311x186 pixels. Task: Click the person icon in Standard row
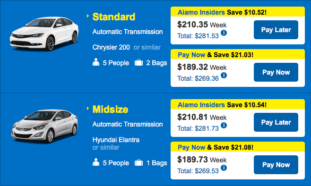pyautogui.click(x=96, y=62)
